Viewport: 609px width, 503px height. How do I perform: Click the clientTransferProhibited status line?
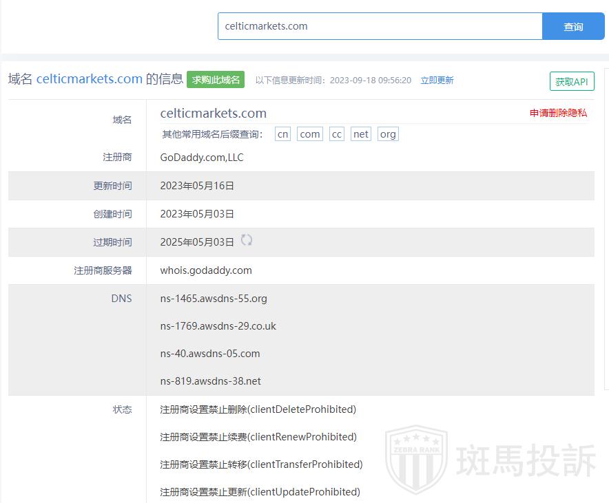click(261, 464)
